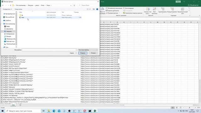Add a new sheet in Excel
The width and height of the screenshot is (201, 113).
(20, 105)
